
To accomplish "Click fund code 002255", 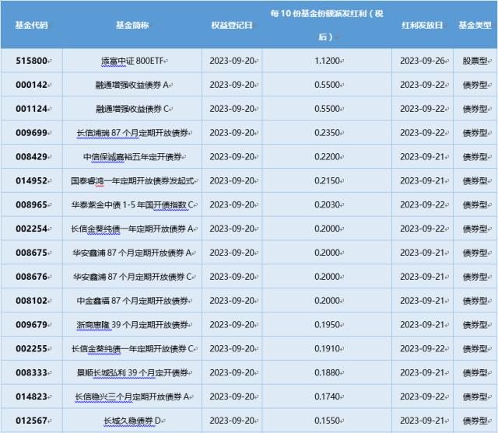I will (31, 348).
